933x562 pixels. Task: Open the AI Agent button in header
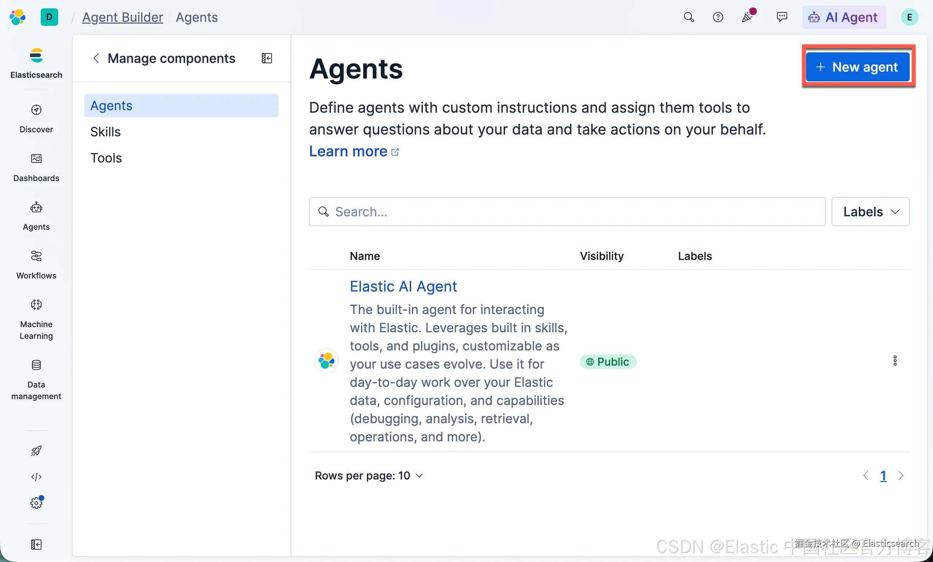tap(844, 17)
